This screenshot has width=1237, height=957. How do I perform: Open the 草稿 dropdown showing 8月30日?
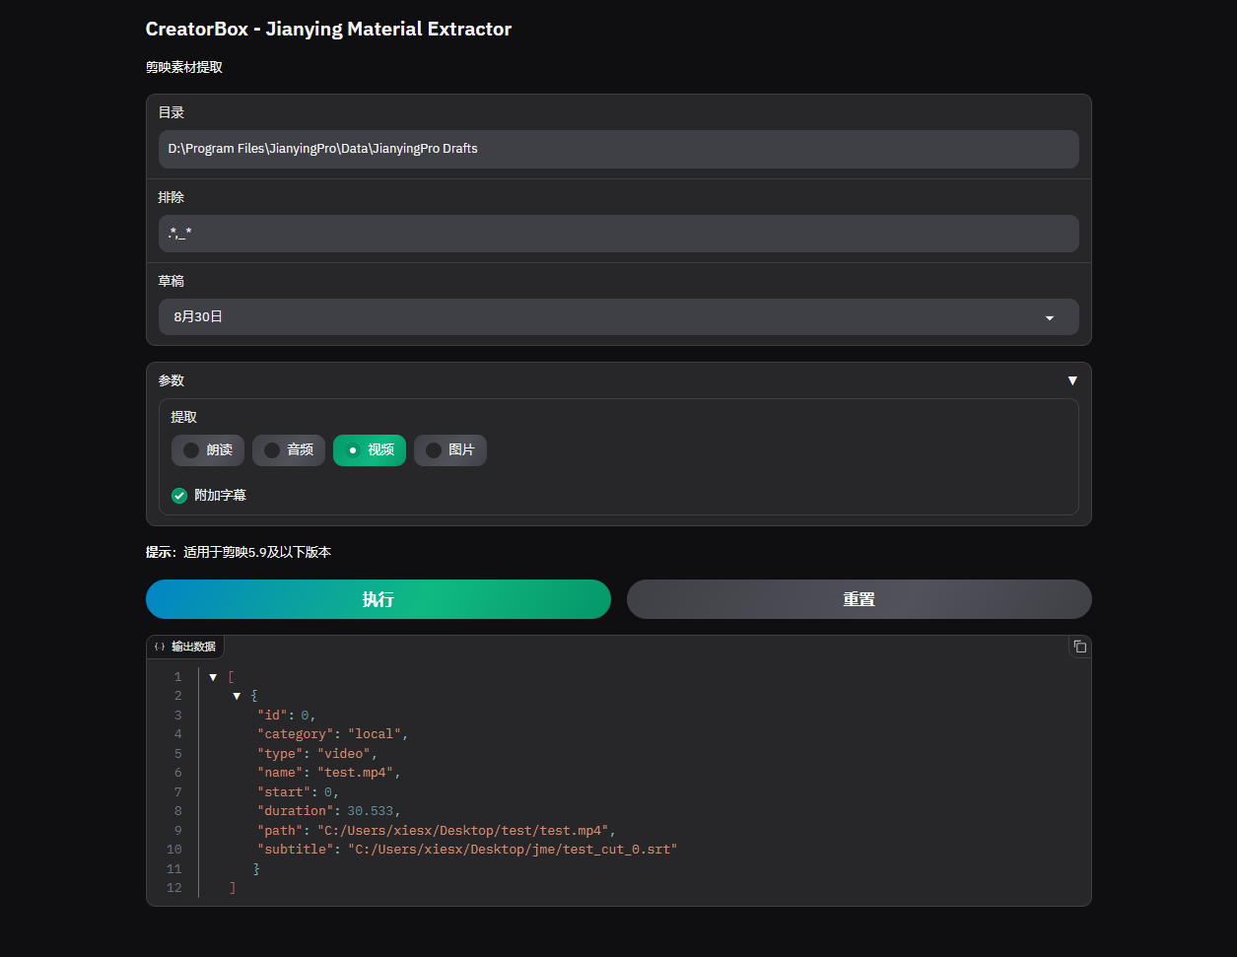click(x=619, y=317)
